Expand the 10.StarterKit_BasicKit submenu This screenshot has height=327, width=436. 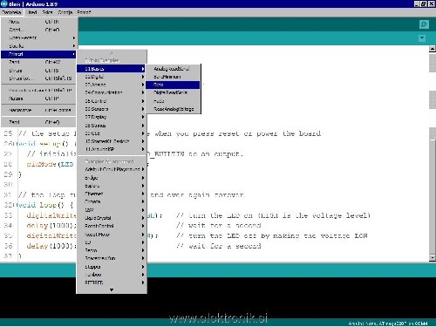[112, 141]
